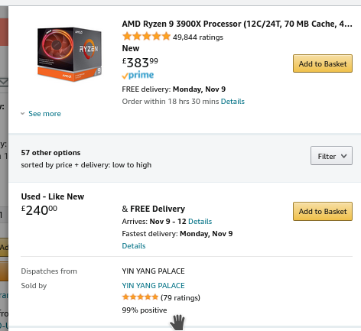Click the Ryzen 9 3900X product image

click(70, 54)
